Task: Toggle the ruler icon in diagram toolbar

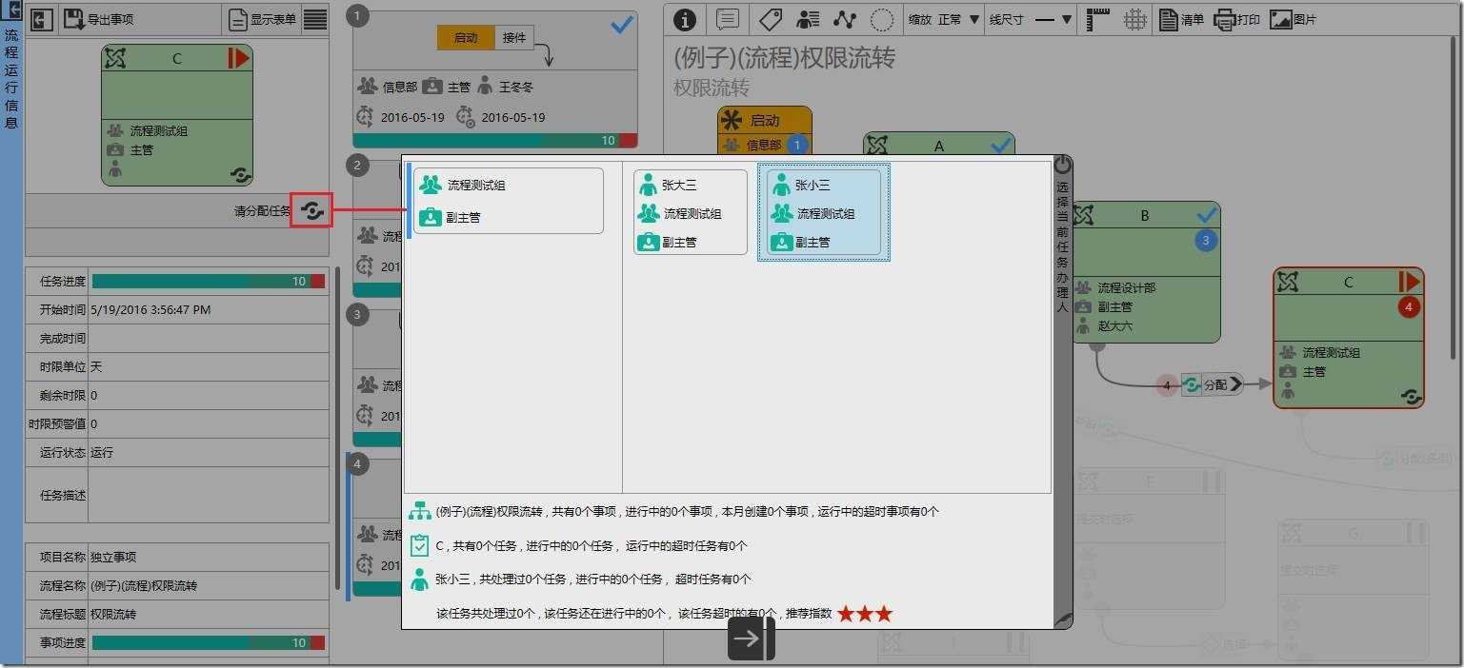Action: 1098,19
